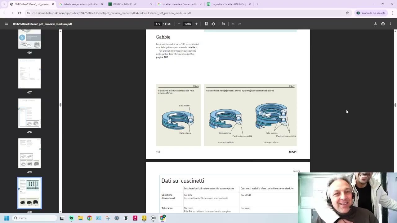This screenshot has height=223, width=397.
Task: Click the SKF logo on page 468
Action: coord(293,152)
